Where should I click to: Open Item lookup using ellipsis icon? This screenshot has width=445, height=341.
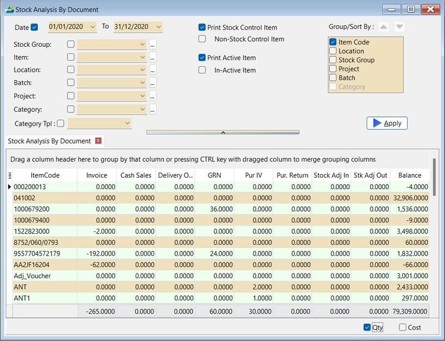[152, 57]
